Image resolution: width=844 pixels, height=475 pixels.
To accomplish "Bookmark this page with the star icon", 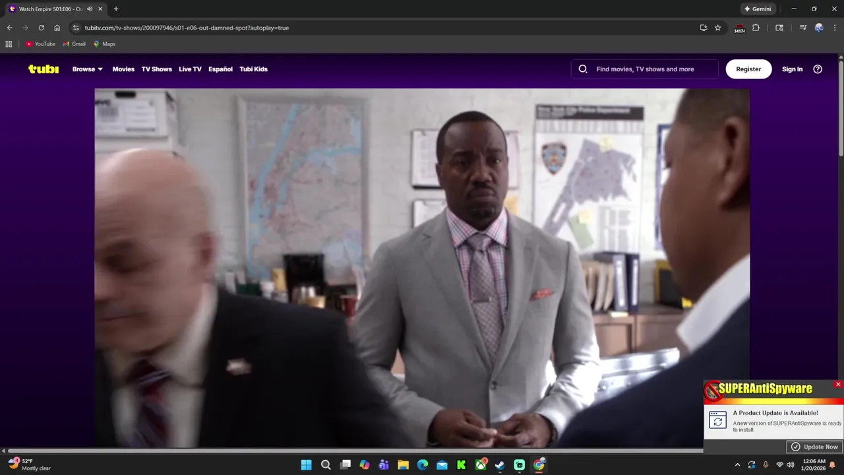I will pyautogui.click(x=718, y=28).
